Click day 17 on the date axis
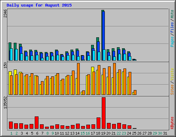The height and width of the screenshot is (137, 176). [x=93, y=133]
